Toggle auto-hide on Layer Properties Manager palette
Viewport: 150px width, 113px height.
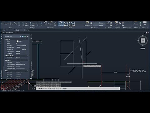(31, 37)
